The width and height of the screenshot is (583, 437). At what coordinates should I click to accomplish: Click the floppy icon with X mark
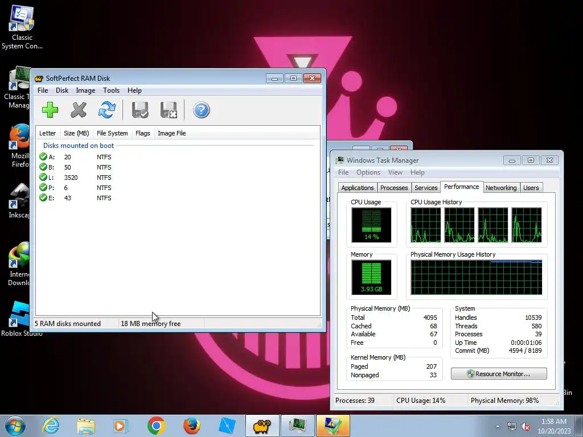click(x=169, y=110)
